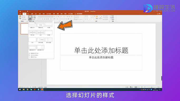This screenshot has height=101, width=180.
Task: Choose the Picture with Caption layout
Action: pyautogui.click(x=49, y=40)
